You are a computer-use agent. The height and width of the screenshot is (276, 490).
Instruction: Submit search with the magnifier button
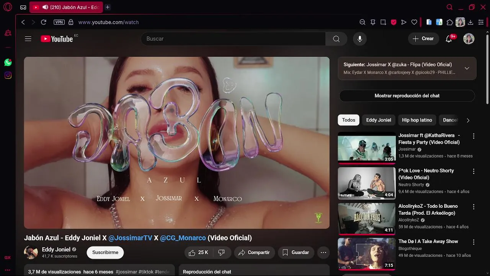click(x=336, y=39)
